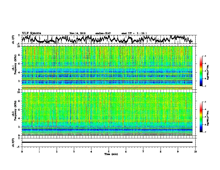
Task: Click the time axis tick label "7"
Action: coord(143,152)
